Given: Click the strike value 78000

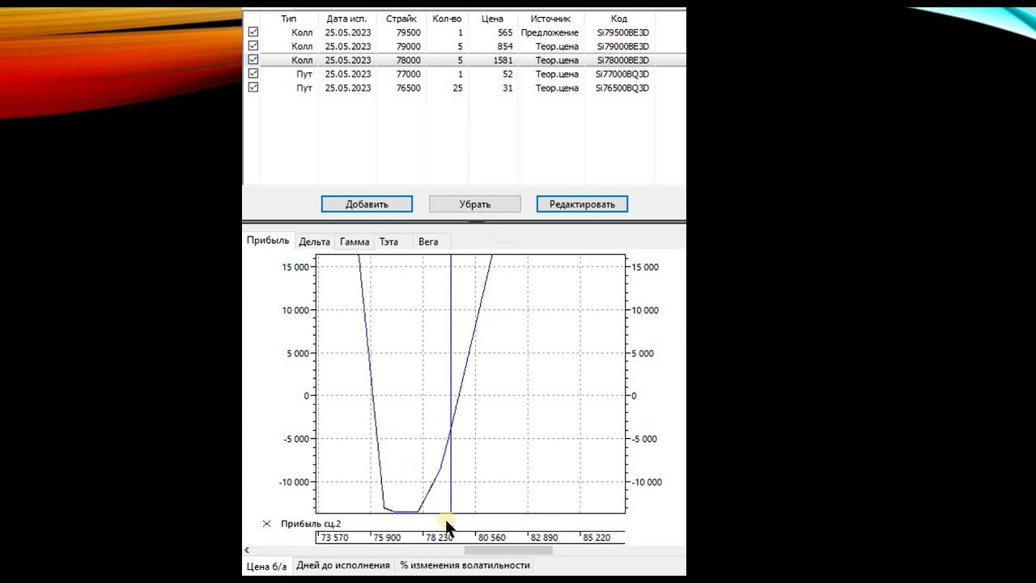Looking at the screenshot, I should [407, 60].
